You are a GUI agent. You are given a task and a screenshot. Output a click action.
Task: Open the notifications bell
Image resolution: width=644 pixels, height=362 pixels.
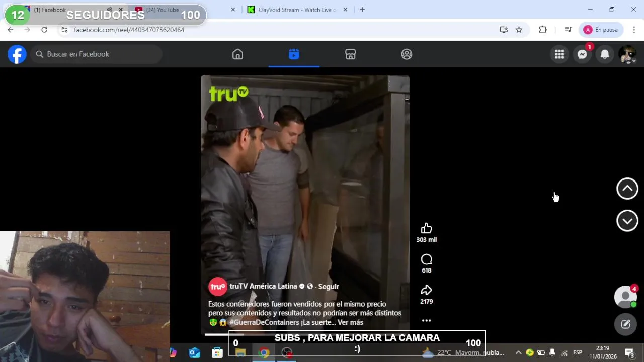[605, 54]
